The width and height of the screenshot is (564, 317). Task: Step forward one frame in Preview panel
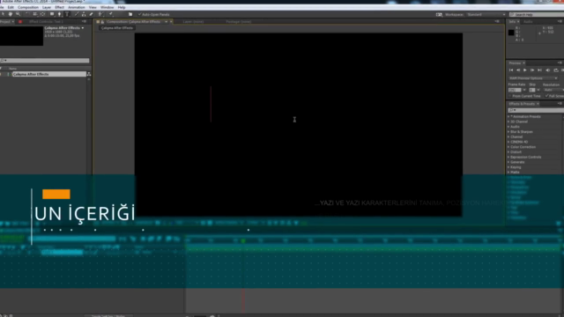[532, 70]
